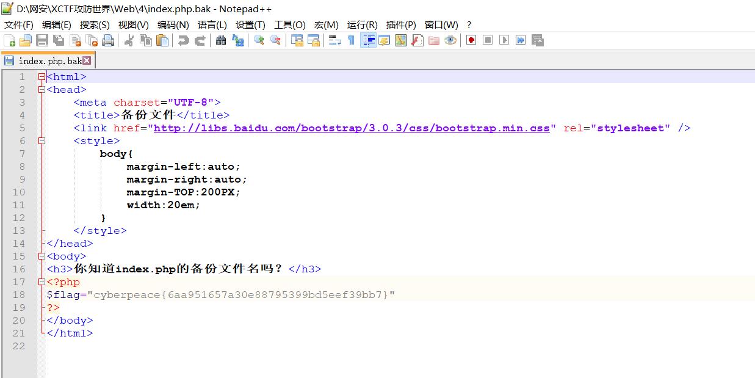Click the Redo arrow icon

pyautogui.click(x=200, y=40)
